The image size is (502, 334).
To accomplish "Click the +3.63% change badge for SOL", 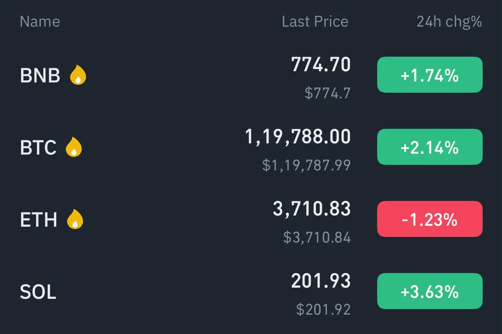I will click(x=429, y=291).
